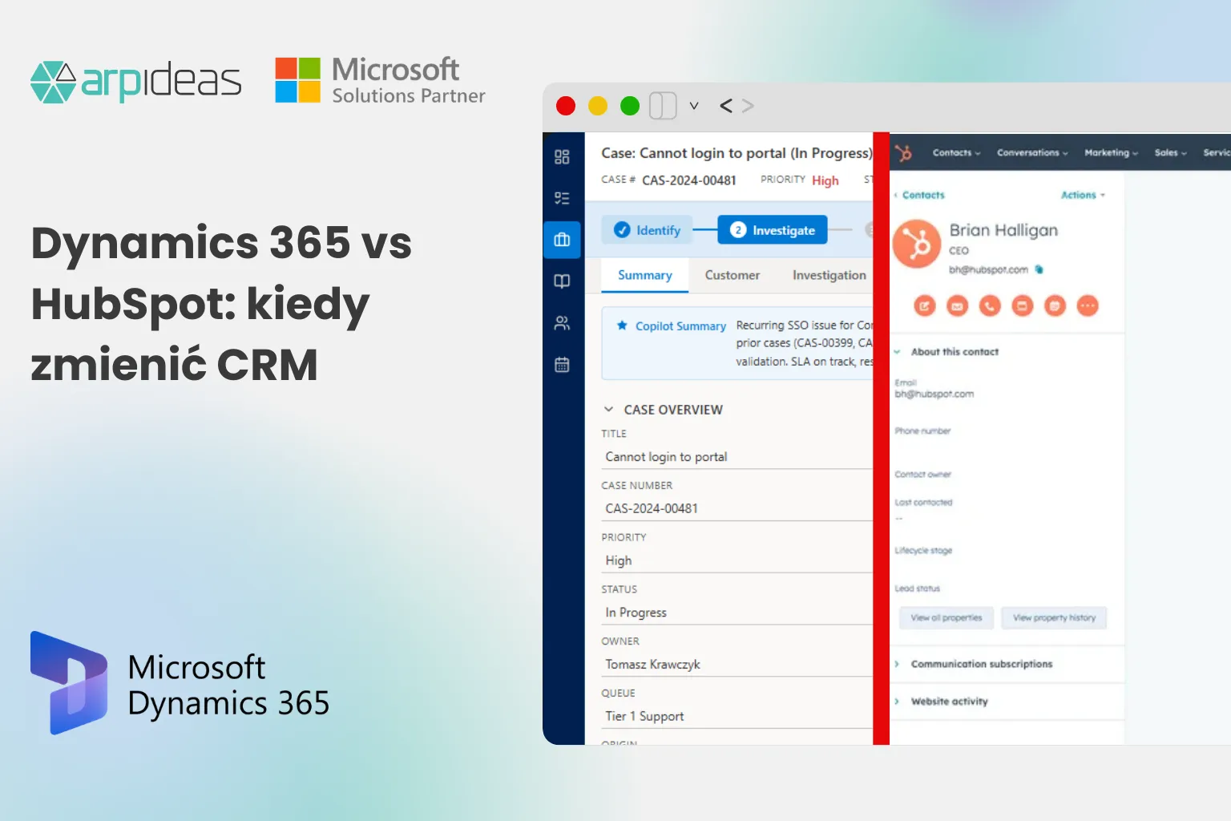Viewport: 1231px width, 821px height.
Task: Open the Marketing menu in HubSpot navbar
Action: [x=1111, y=152]
